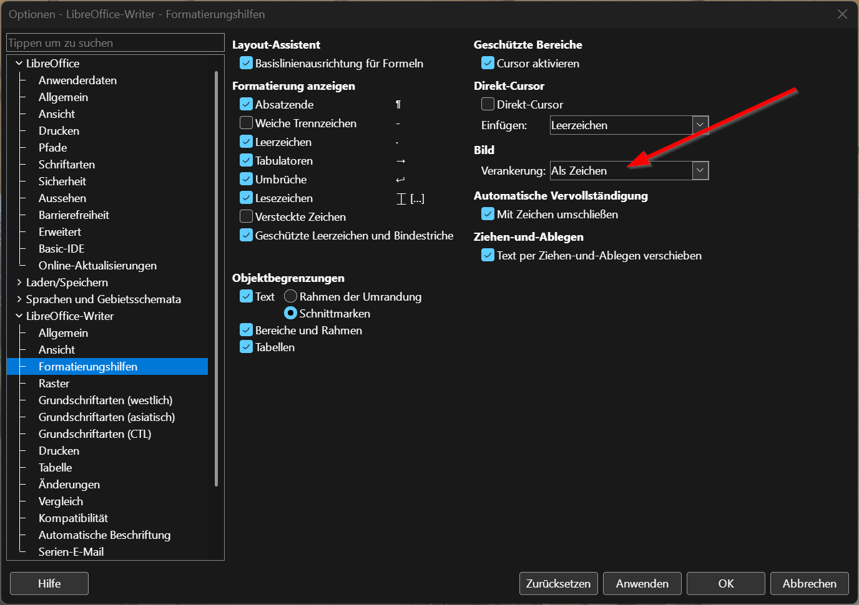Select Rahmen der Umrandung radio button
859x605 pixels.
pos(290,297)
